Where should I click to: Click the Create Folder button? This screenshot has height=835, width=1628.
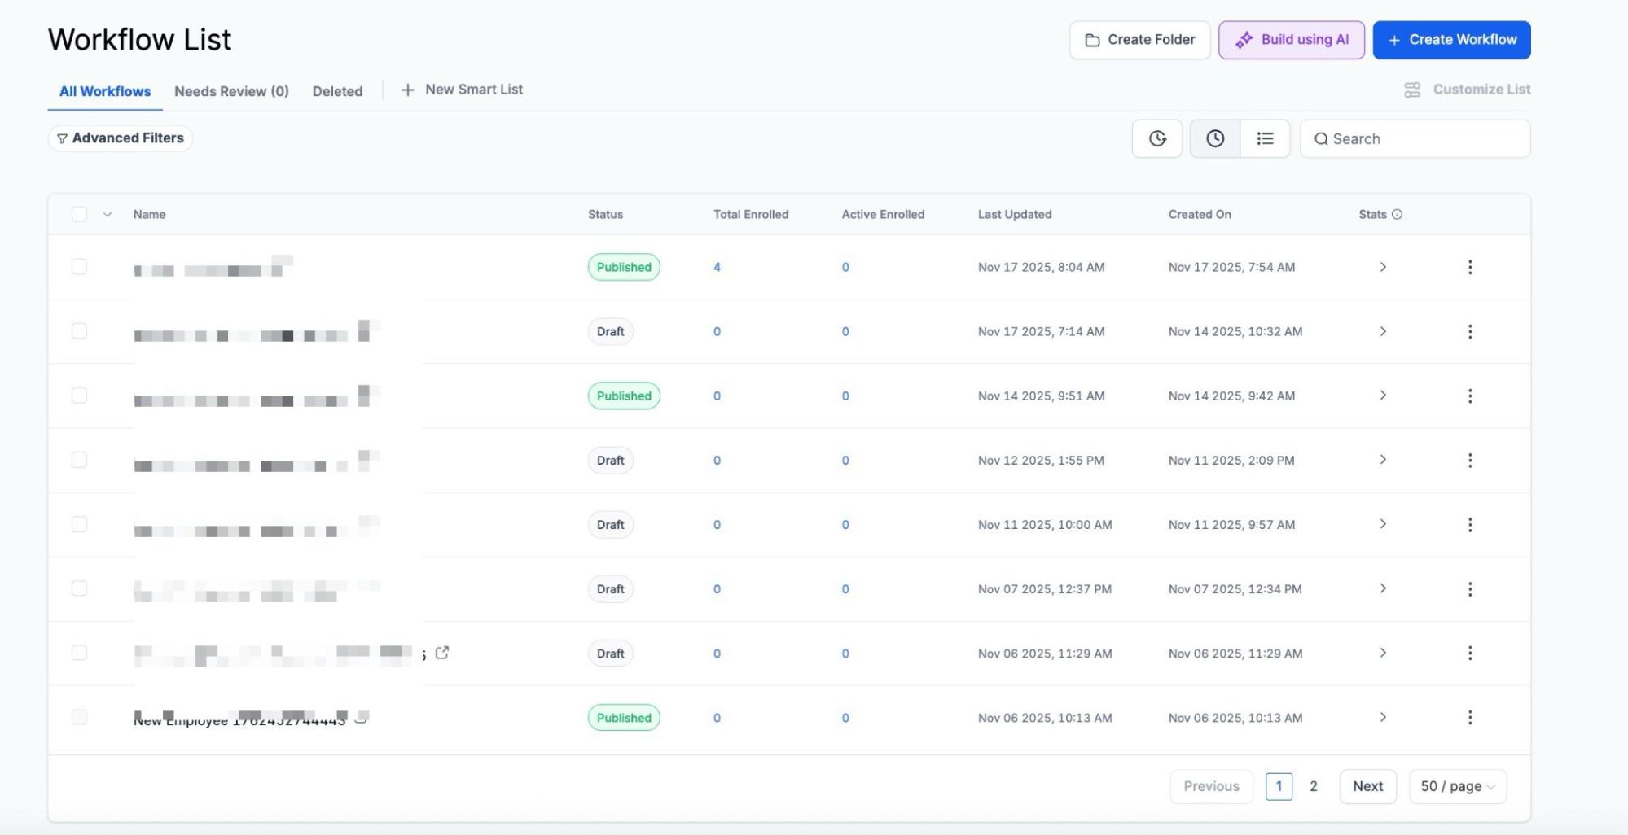[1139, 40]
